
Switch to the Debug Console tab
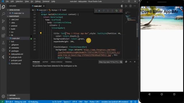pyautogui.click(x=56, y=62)
